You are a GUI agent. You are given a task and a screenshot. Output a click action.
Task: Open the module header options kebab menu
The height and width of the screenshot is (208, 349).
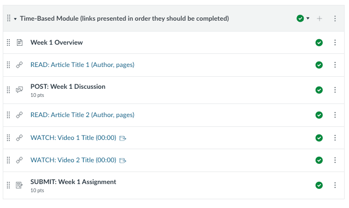click(335, 19)
